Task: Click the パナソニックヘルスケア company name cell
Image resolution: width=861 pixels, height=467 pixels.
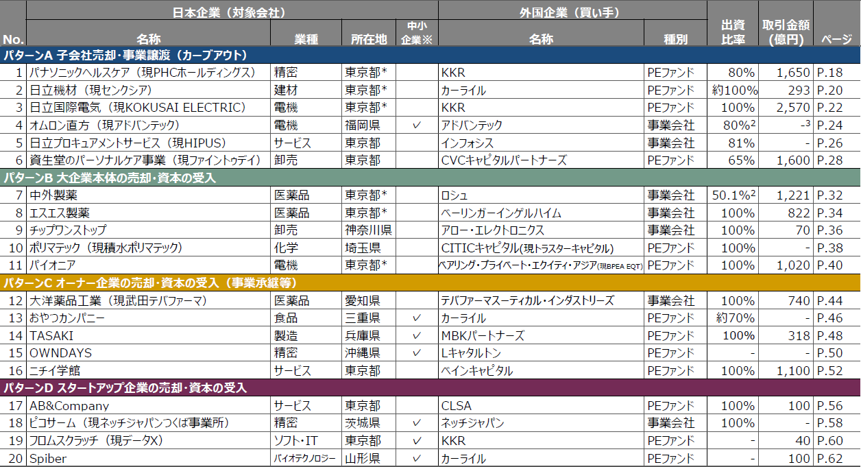Action: [149, 72]
